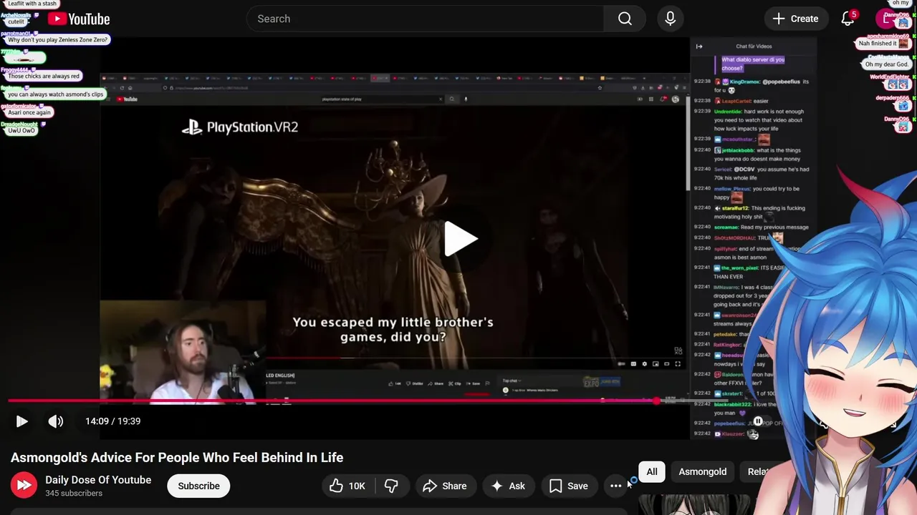Click the video title text
The image size is (917, 515).
(177, 458)
